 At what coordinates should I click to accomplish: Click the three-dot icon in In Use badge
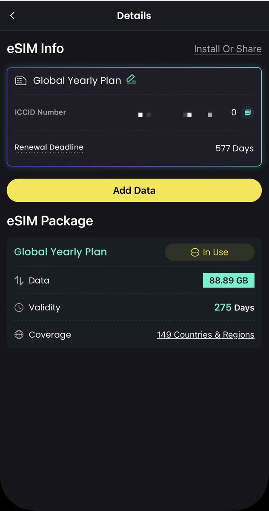pyautogui.click(x=195, y=253)
